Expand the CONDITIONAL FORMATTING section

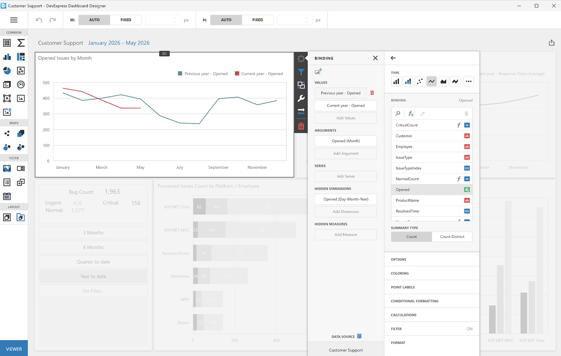(432, 301)
